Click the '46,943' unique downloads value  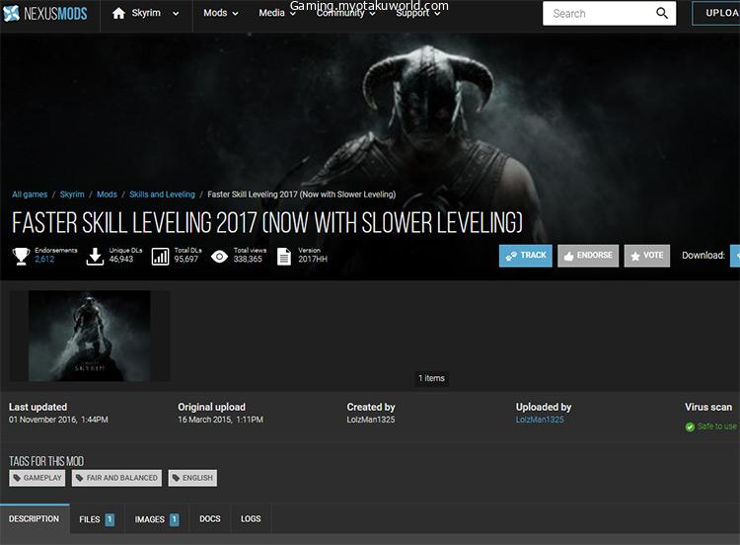pos(121,260)
